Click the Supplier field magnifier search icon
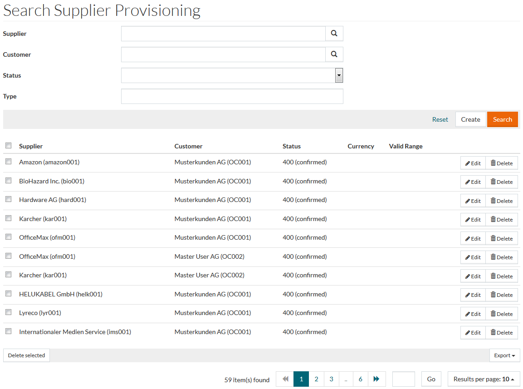This screenshot has height=389, width=523. point(334,34)
